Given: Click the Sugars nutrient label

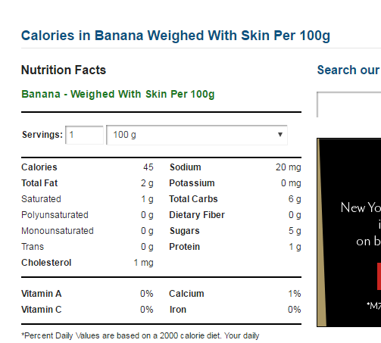Looking at the screenshot, I should tap(185, 231).
